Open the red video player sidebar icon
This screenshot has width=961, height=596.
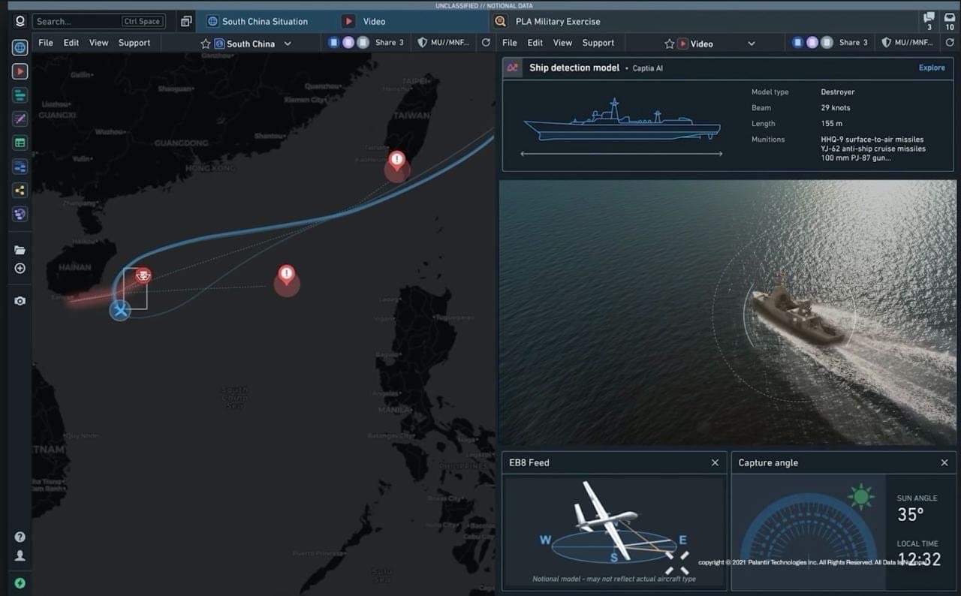tap(20, 71)
